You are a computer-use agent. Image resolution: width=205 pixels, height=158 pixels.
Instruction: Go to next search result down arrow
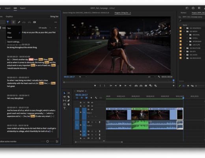coord(56,28)
